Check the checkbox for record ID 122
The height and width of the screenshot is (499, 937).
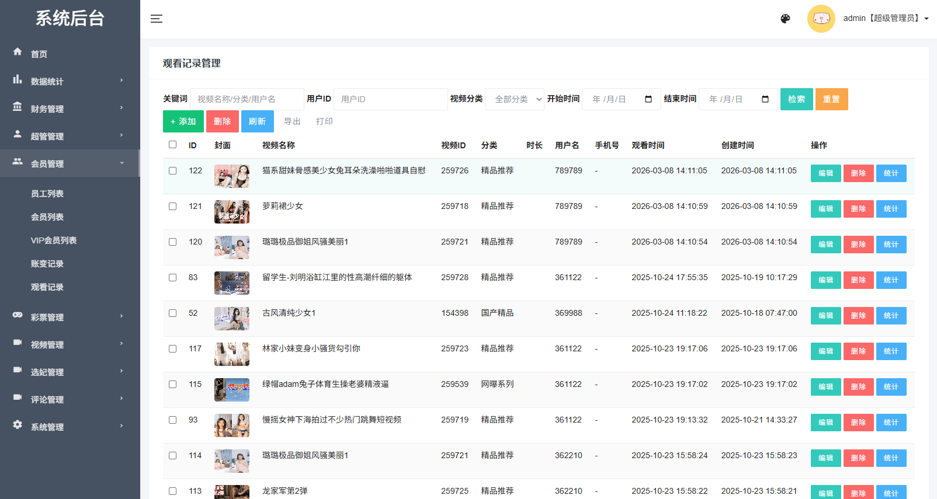coord(172,171)
